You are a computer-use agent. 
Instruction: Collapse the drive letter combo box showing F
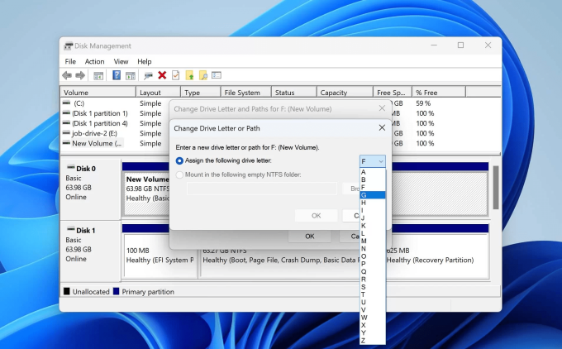click(x=373, y=161)
